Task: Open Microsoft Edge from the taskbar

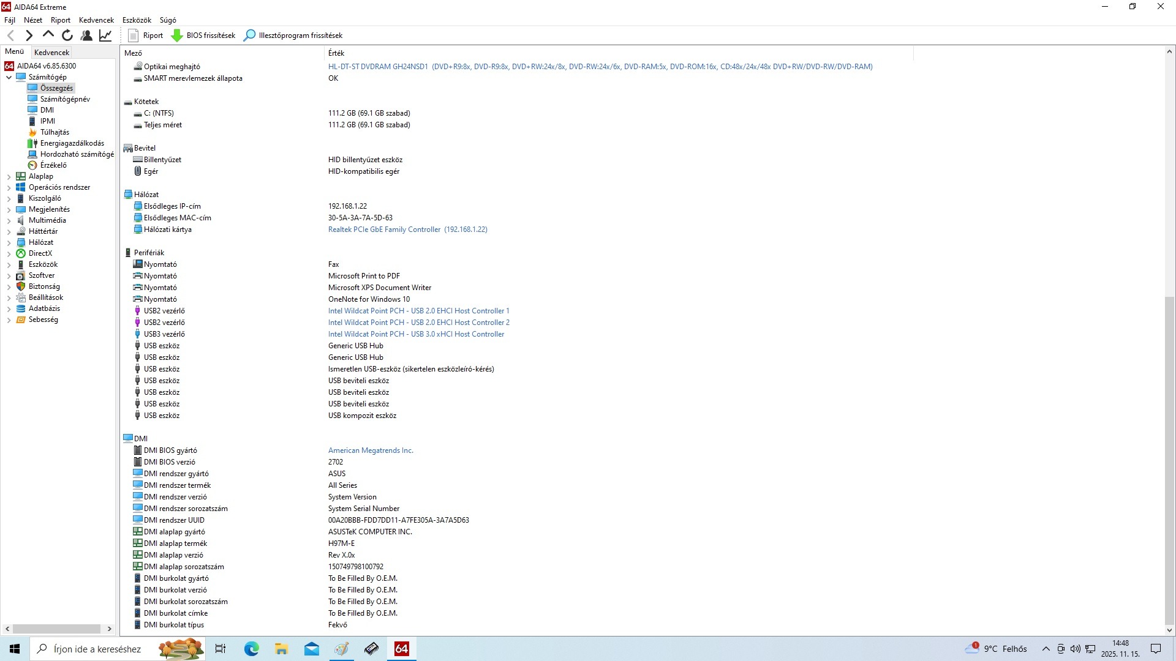Action: (x=251, y=649)
